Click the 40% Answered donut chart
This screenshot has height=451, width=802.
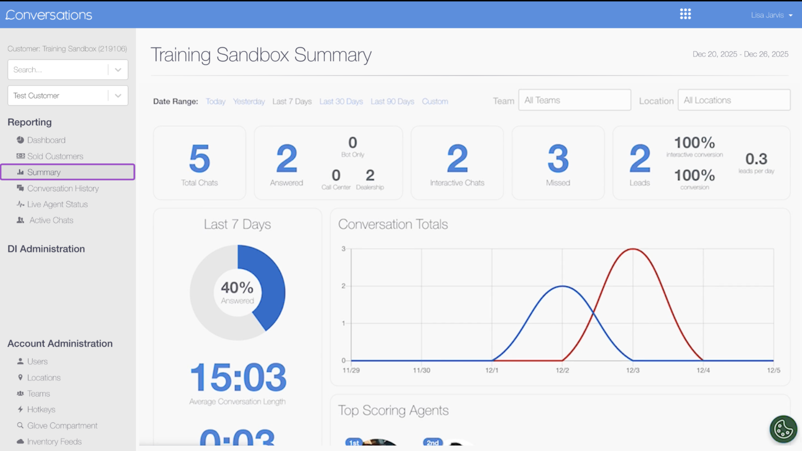pyautogui.click(x=237, y=292)
